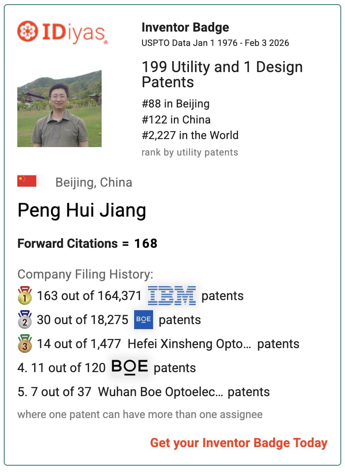
Task: Select the Hefei Xinsheng Opto... company entry
Action: tap(189, 344)
